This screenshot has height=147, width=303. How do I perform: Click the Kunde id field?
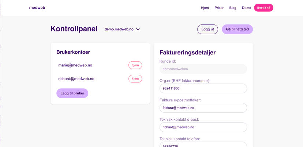point(203,69)
